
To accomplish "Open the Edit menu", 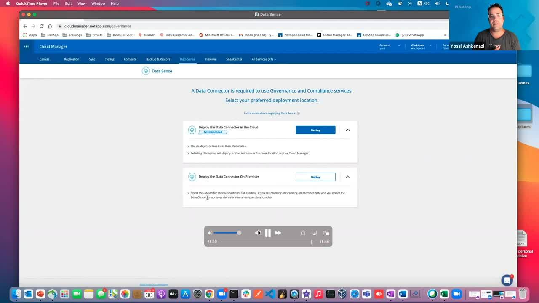I will click(x=68, y=3).
